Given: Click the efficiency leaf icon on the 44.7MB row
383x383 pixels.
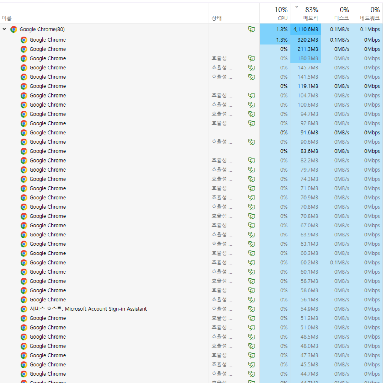Looking at the screenshot, I should (x=252, y=374).
